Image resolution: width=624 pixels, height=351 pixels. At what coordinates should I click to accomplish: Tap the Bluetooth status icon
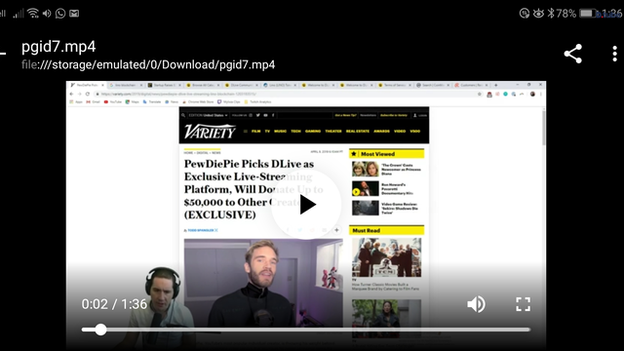pyautogui.click(x=551, y=13)
